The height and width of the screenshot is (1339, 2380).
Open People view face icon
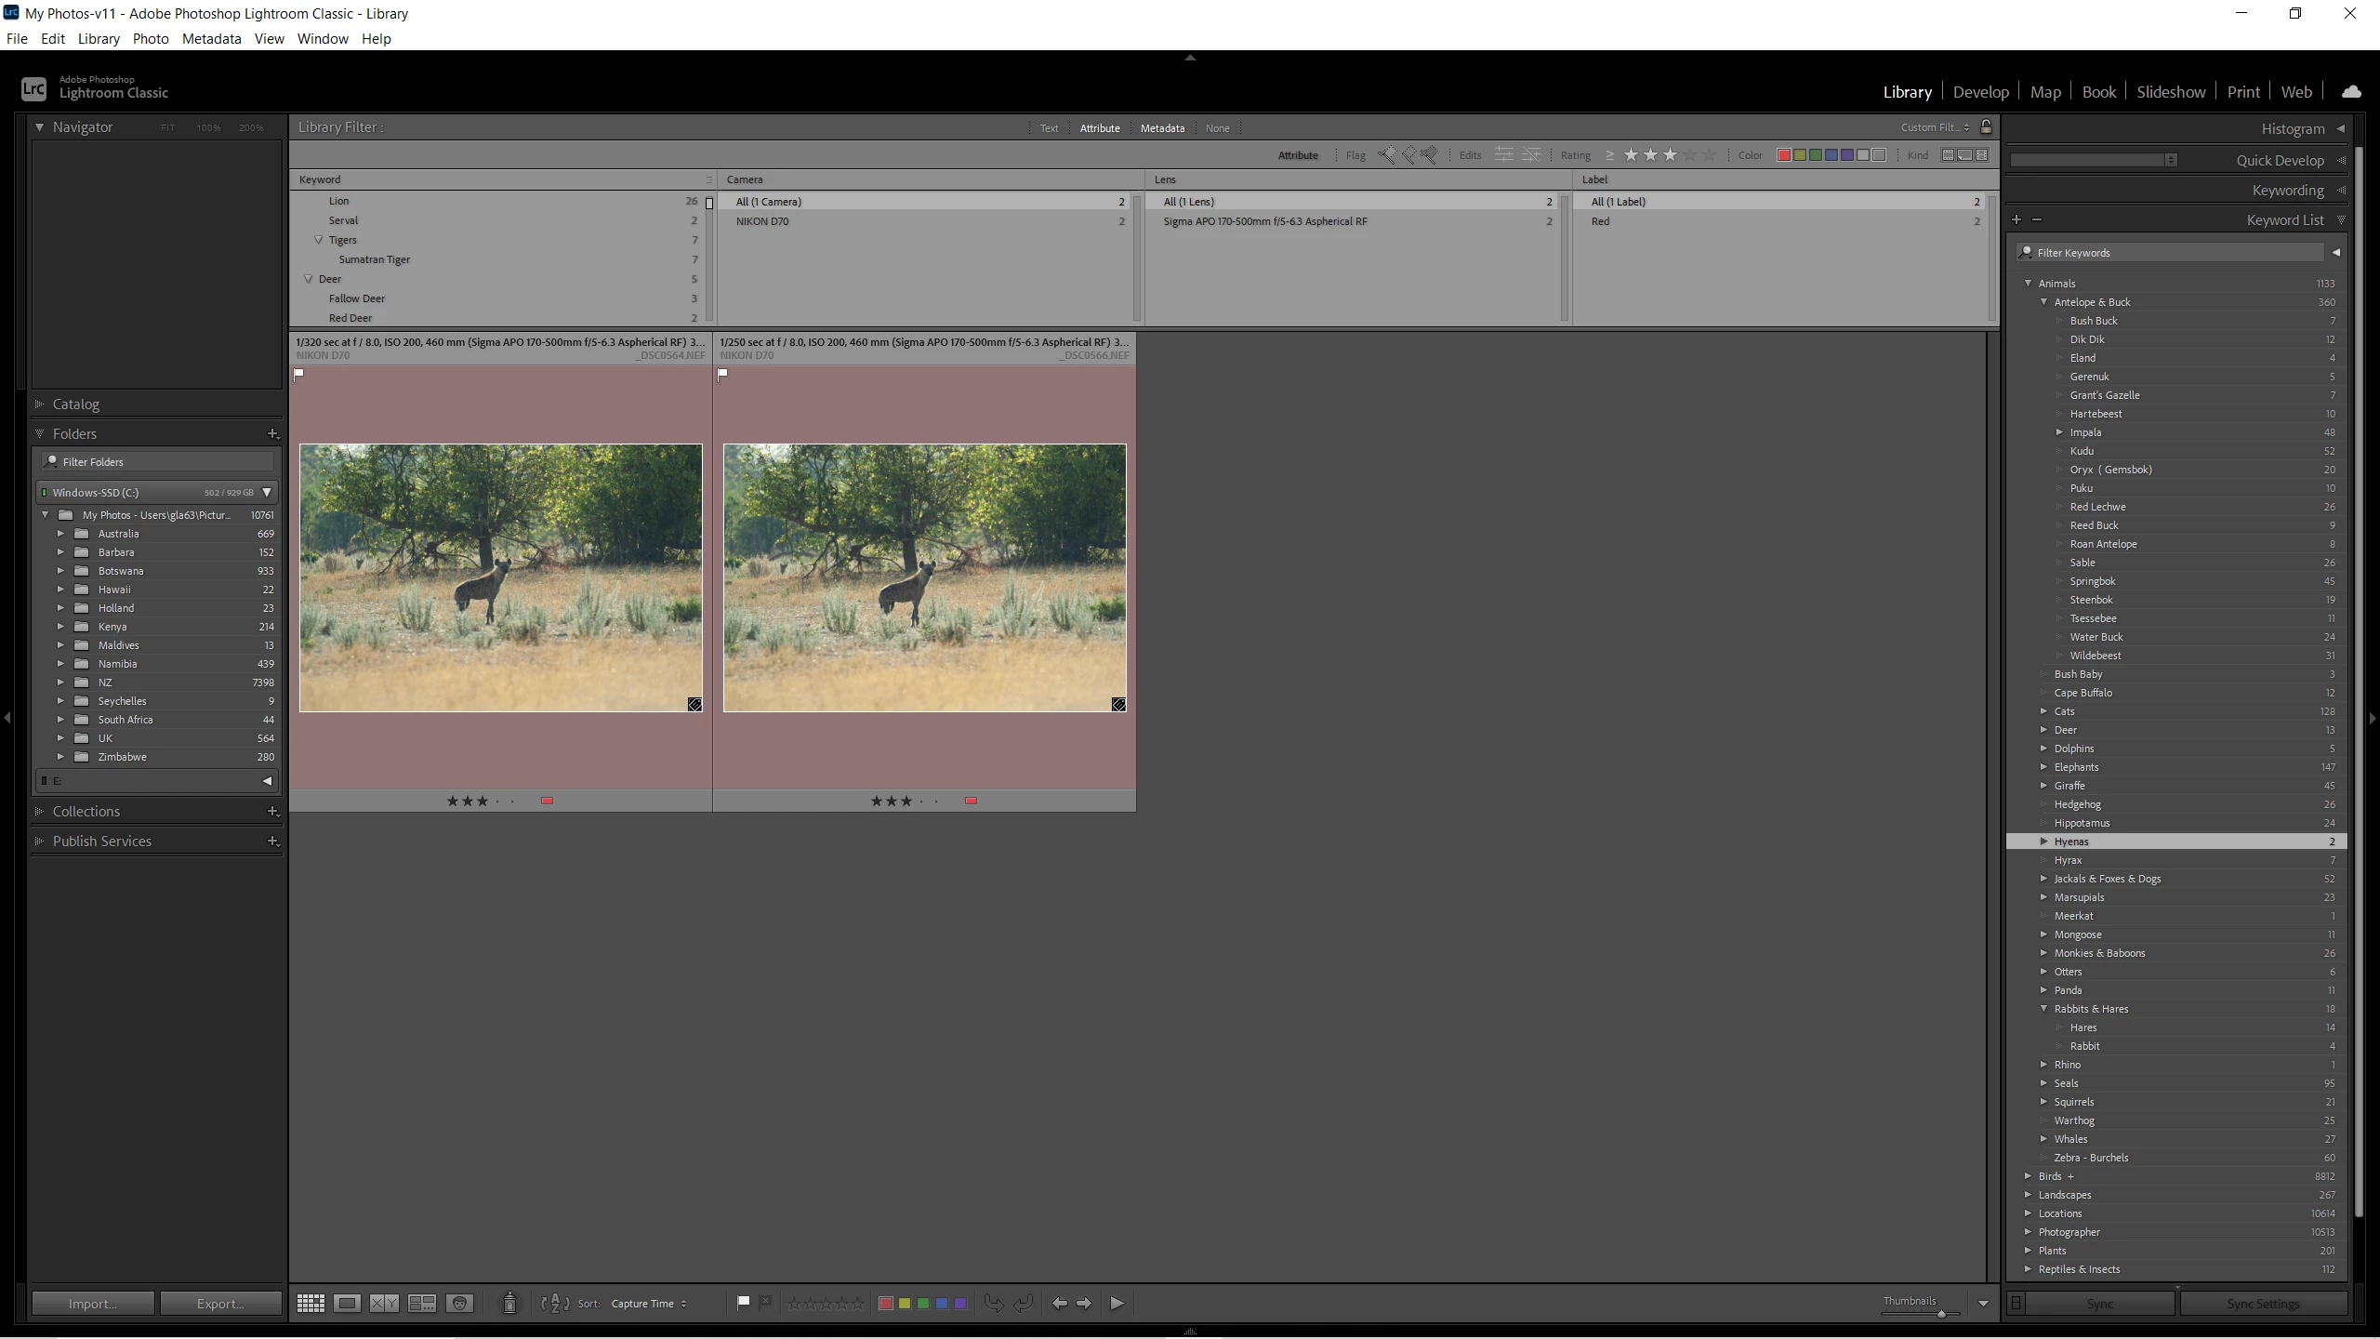pos(459,1303)
